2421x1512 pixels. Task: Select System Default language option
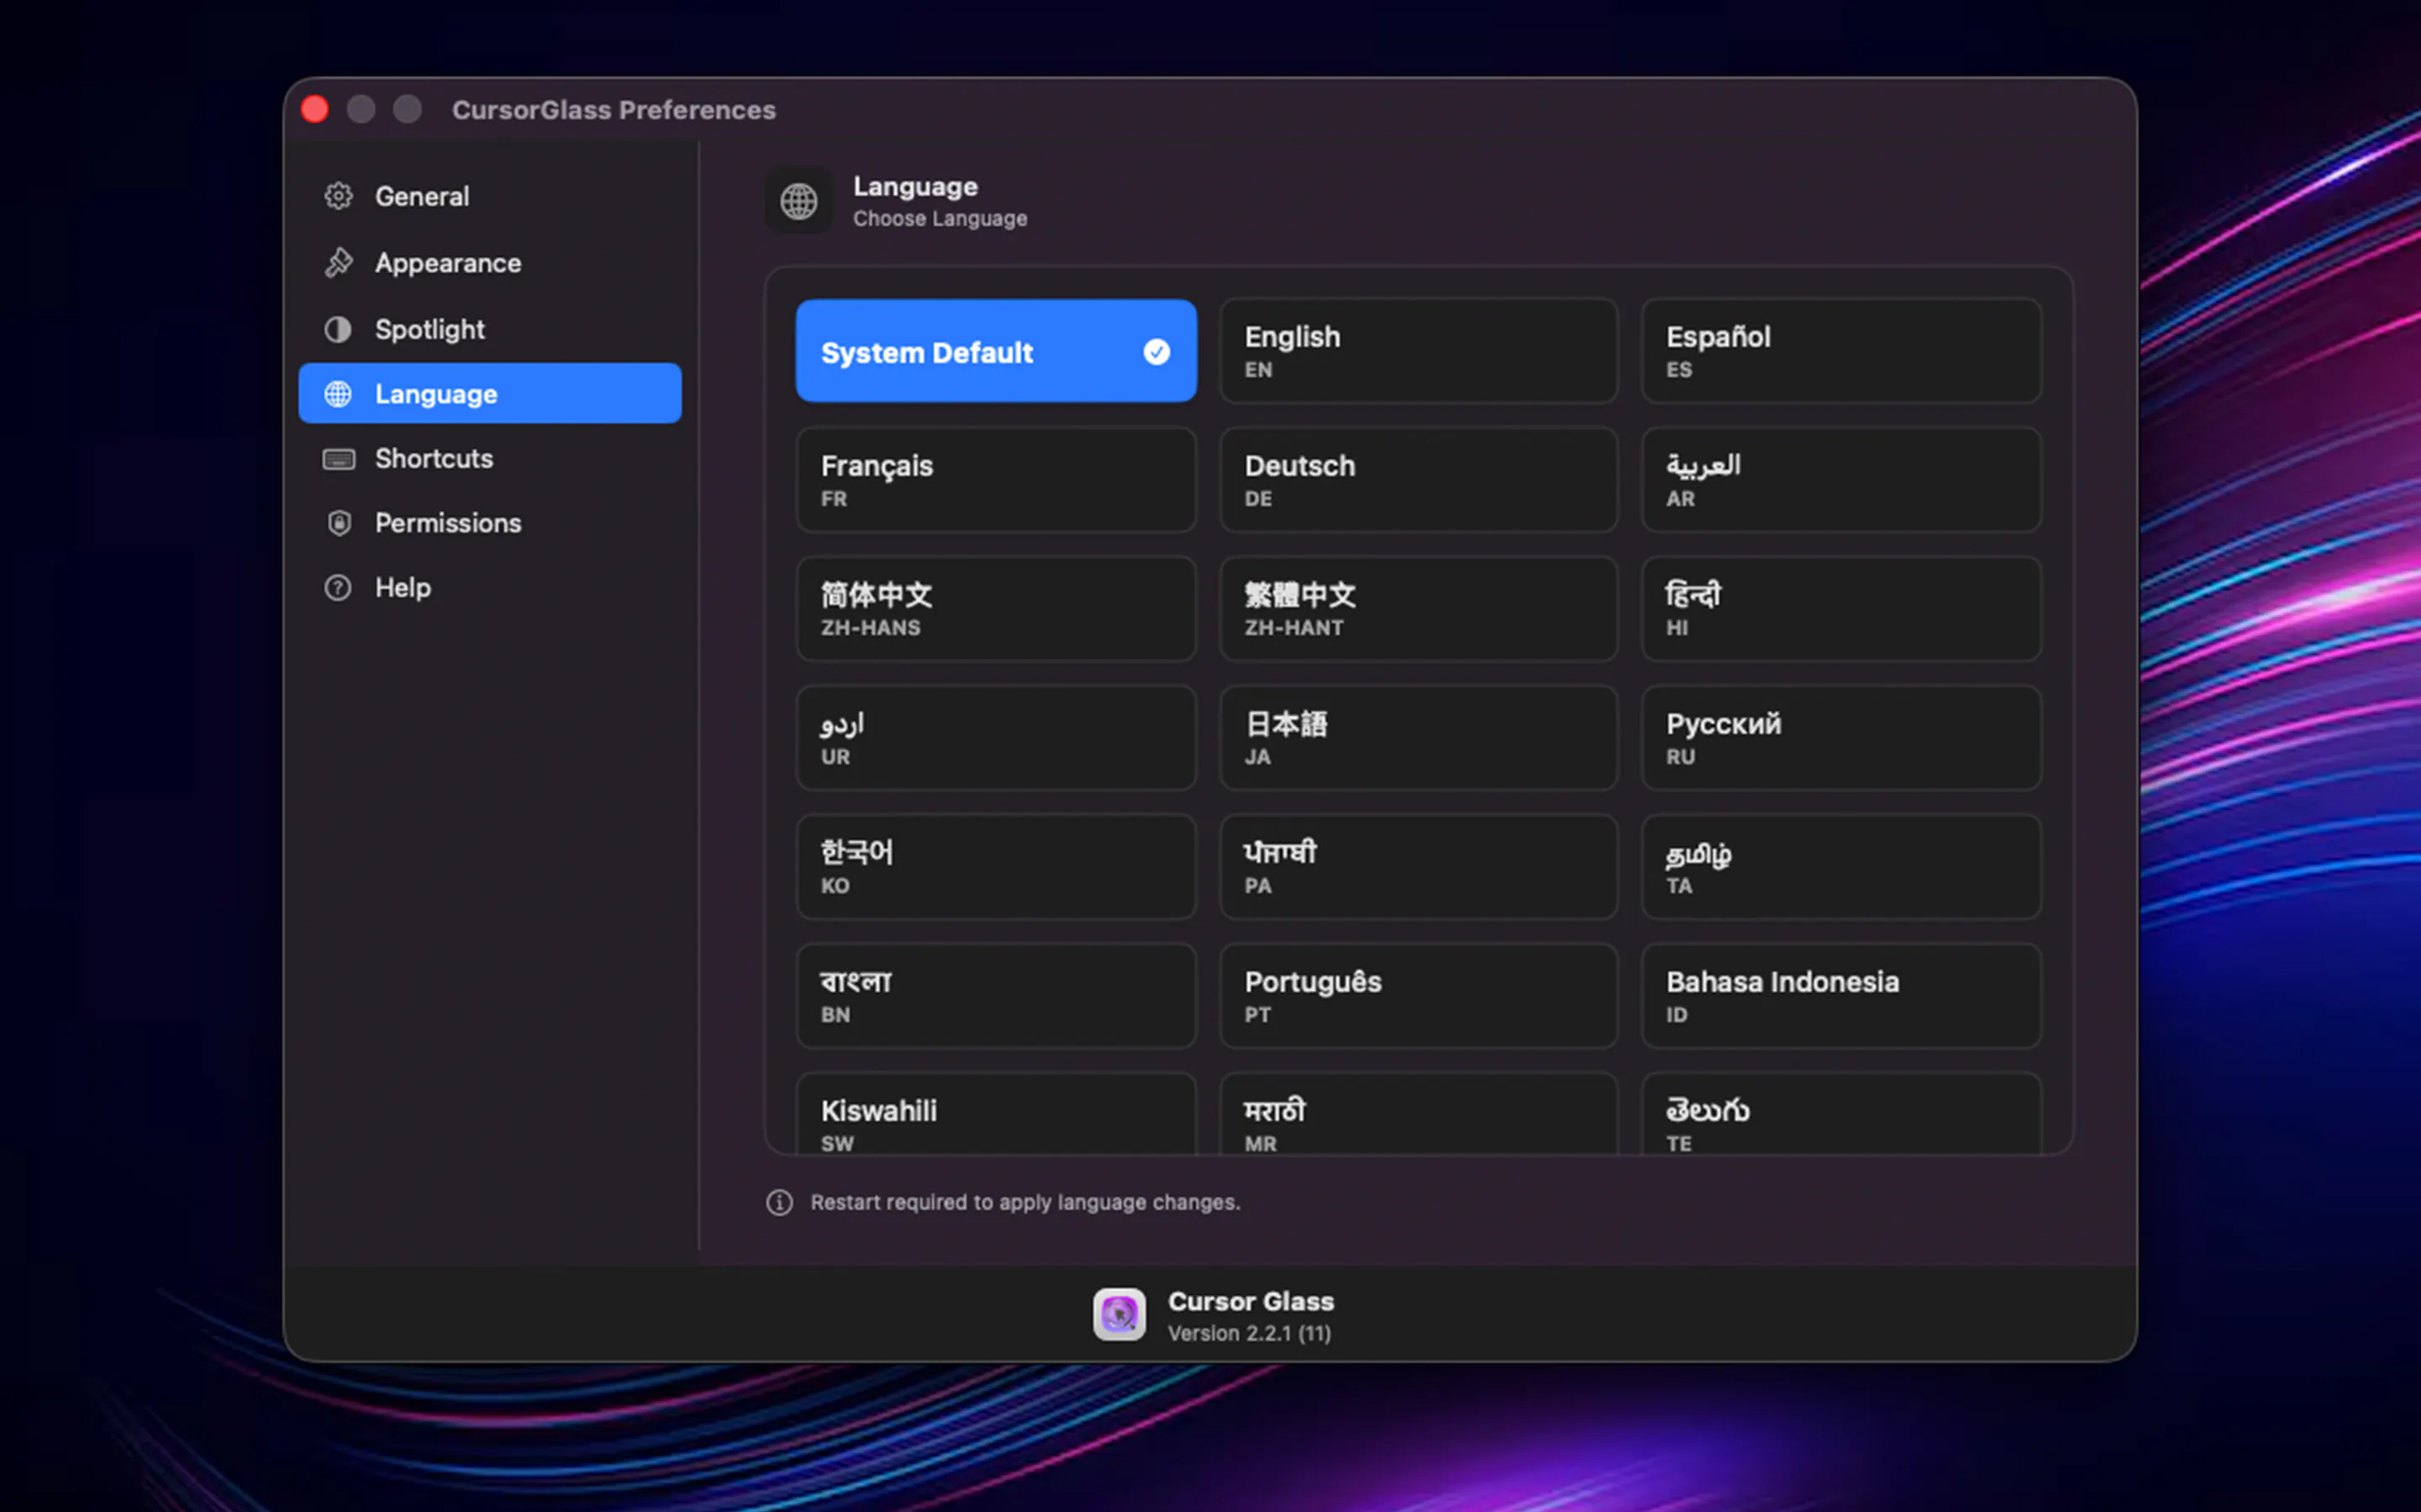tap(996, 351)
